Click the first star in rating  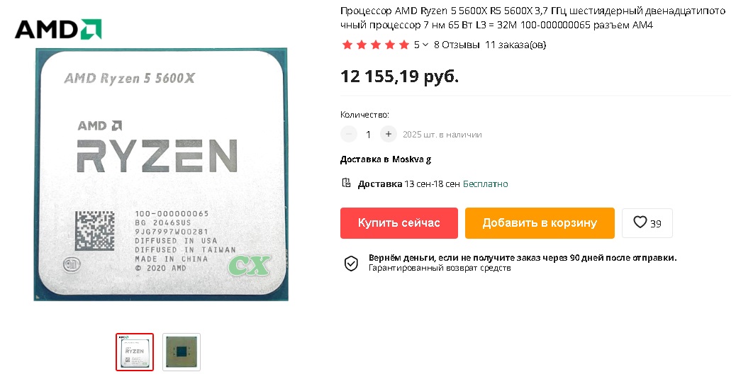click(347, 45)
